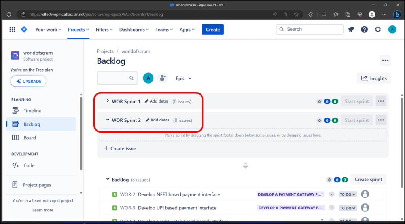Click WOR-3 epic label Develop a Payment Gateway
Screen dimensions: 405x224
291,208
